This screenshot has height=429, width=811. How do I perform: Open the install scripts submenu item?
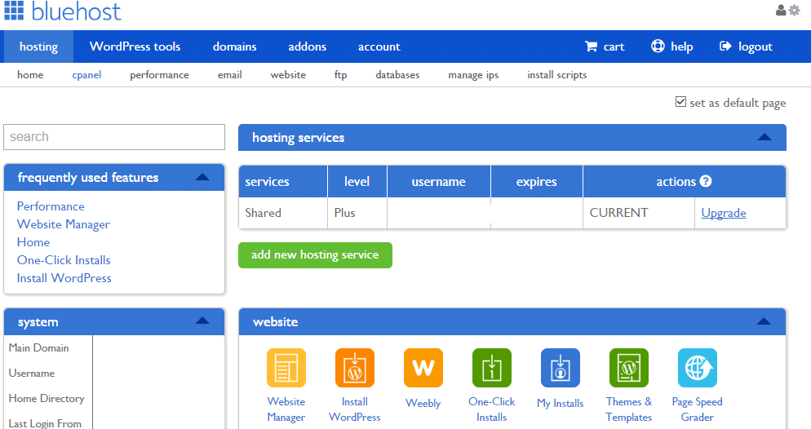click(557, 75)
